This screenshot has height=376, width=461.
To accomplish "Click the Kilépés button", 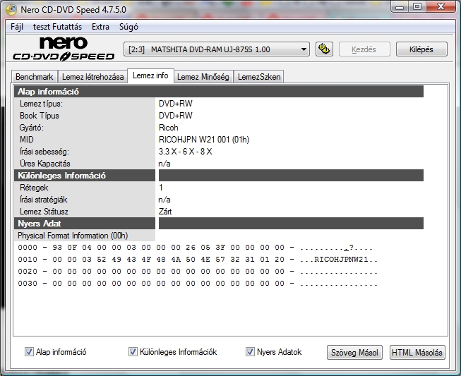I will tap(421, 49).
